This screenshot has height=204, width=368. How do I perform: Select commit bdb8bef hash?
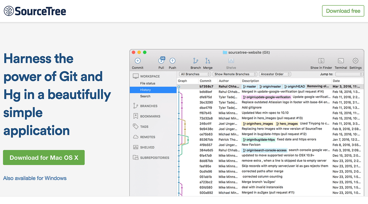tap(206, 92)
